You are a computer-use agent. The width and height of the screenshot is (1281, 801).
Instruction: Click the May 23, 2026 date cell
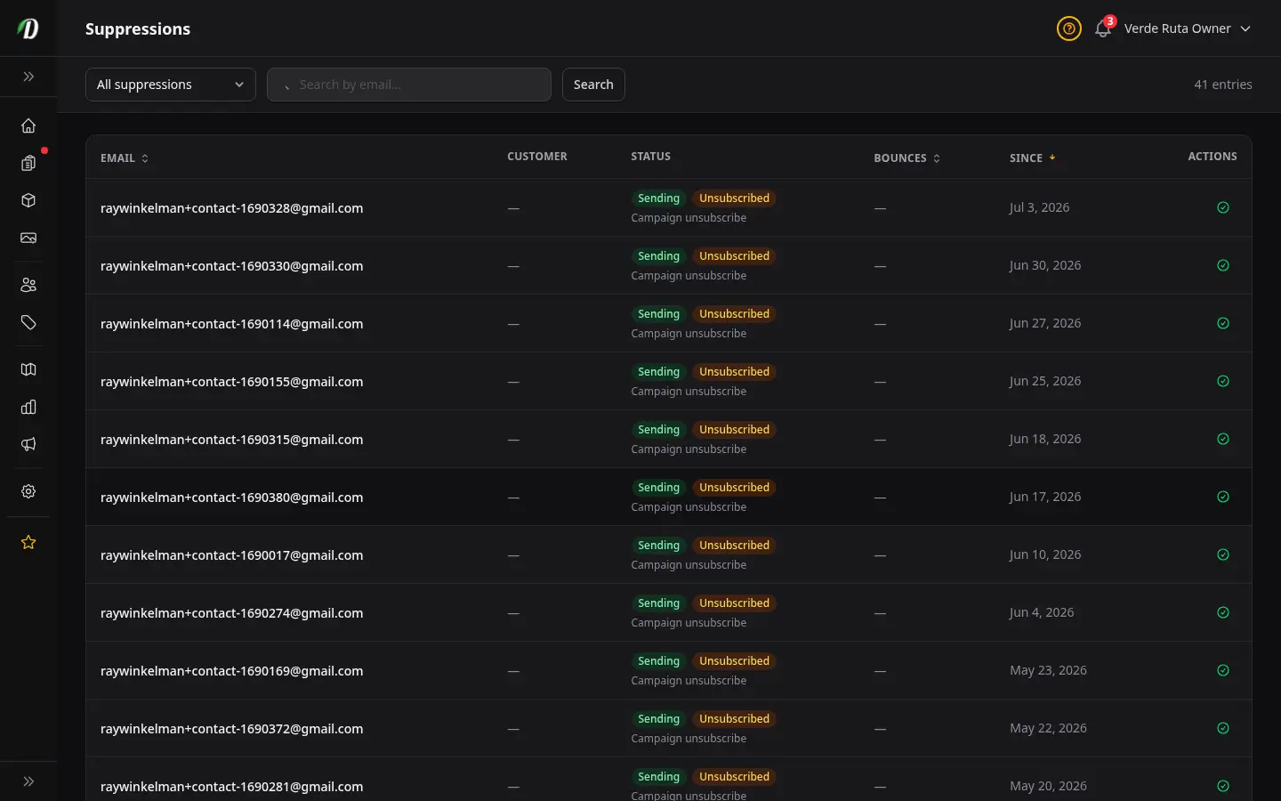(1048, 670)
